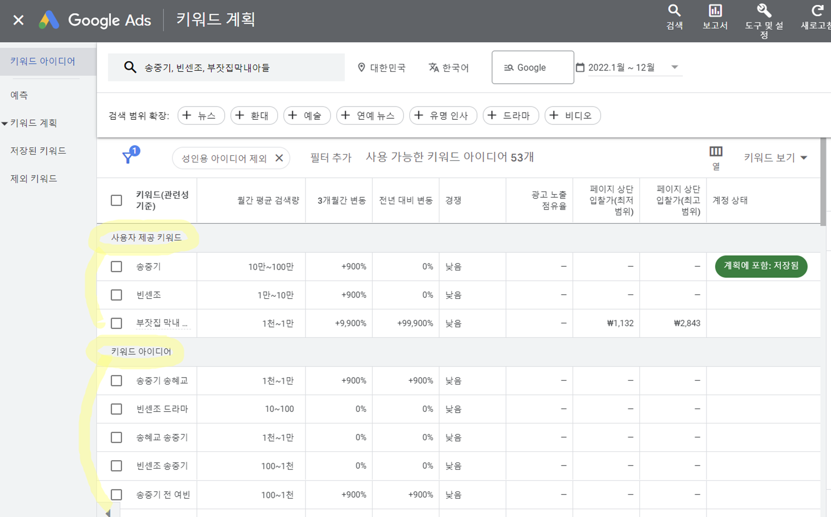
Task: Select the 빈센조 드라마 row checkbox
Action: coord(116,409)
